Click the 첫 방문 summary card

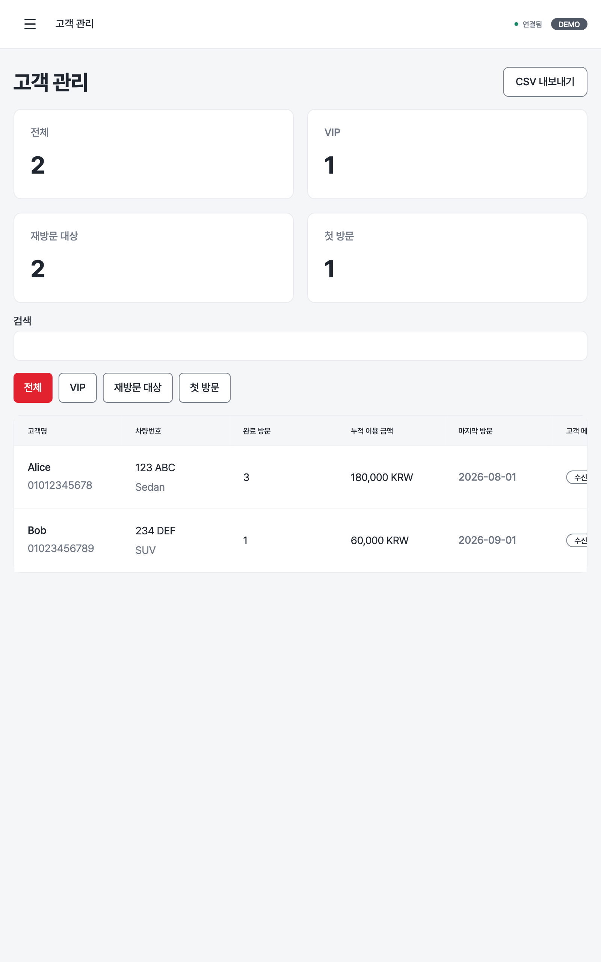[x=447, y=257]
